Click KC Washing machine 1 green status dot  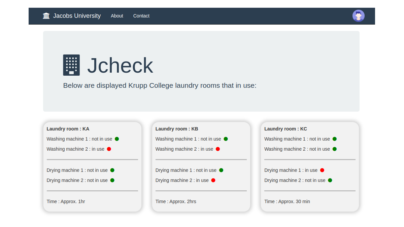click(335, 139)
